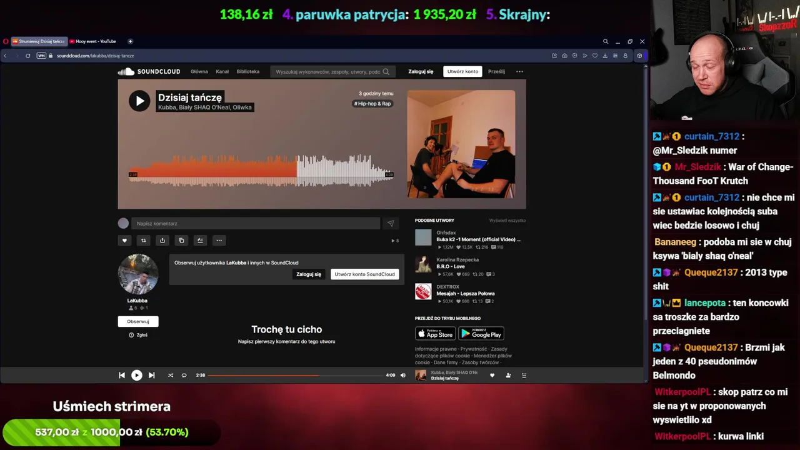Screen dimensions: 800x450
Task: Toggle shuffle in bottom player
Action: coord(170,375)
